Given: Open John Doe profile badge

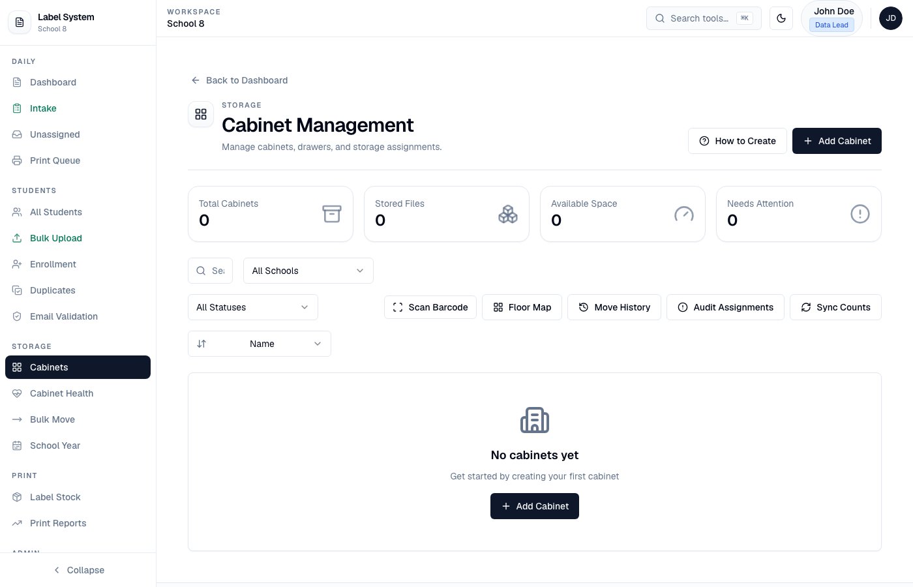Looking at the screenshot, I should pos(831,18).
